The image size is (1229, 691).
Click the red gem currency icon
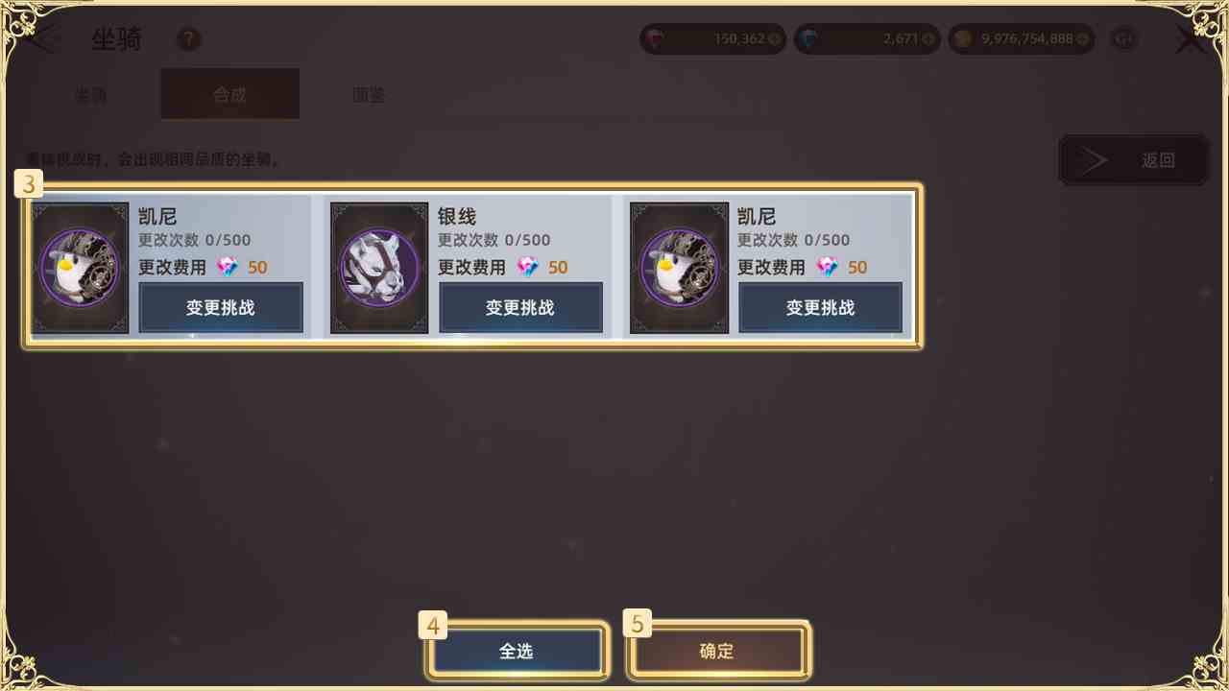point(657,39)
